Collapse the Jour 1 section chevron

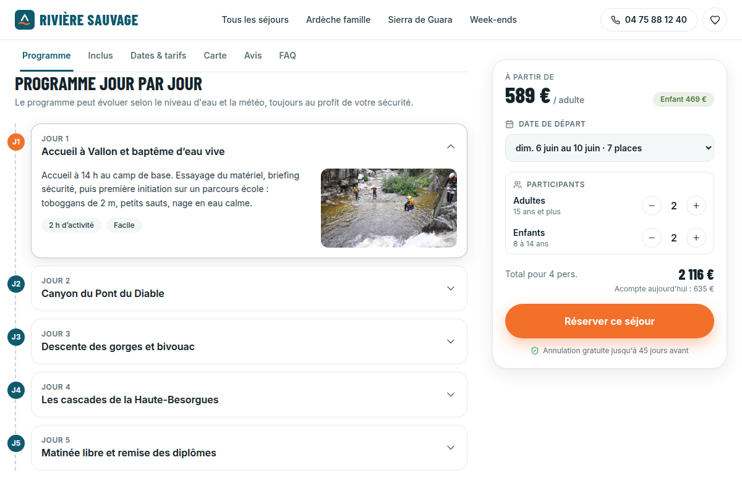tap(451, 146)
